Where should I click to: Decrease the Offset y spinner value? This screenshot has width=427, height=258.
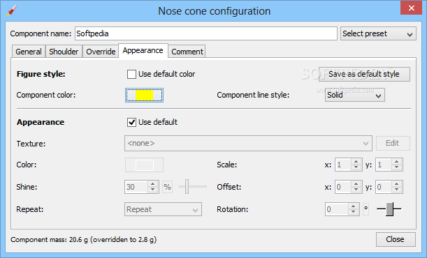click(397, 190)
